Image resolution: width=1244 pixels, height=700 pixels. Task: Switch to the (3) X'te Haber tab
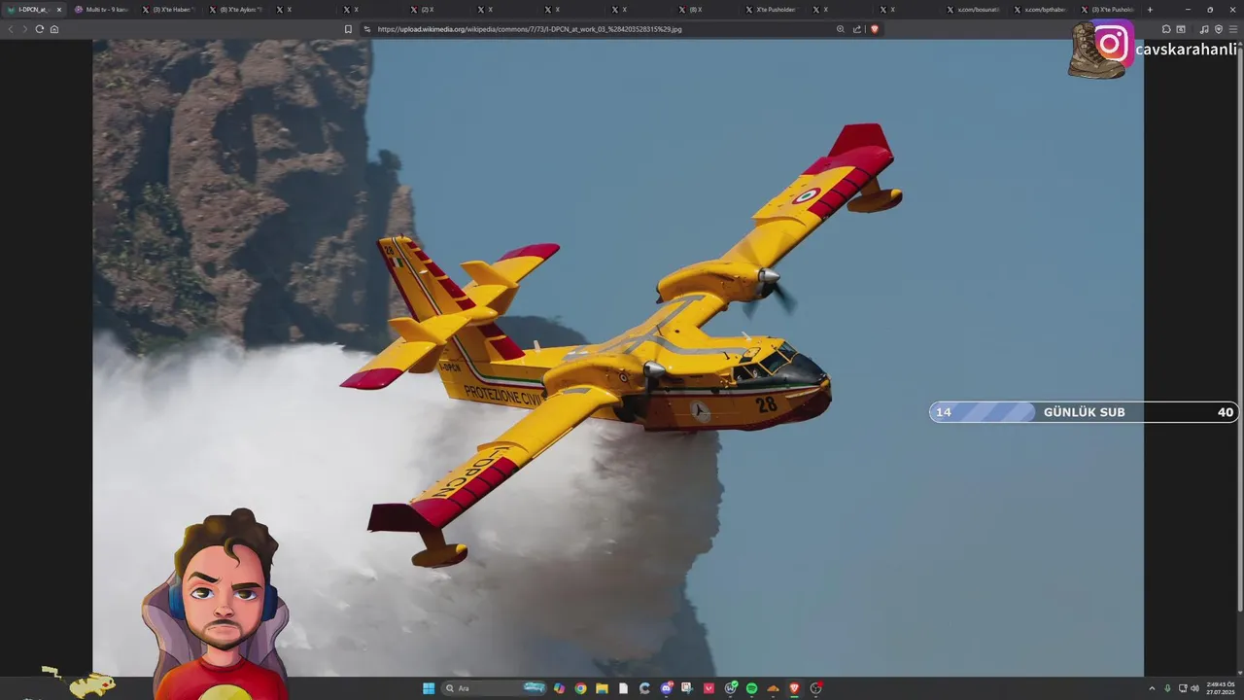pyautogui.click(x=168, y=10)
